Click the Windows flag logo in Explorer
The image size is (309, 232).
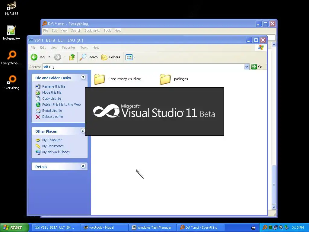pyautogui.click(x=261, y=47)
